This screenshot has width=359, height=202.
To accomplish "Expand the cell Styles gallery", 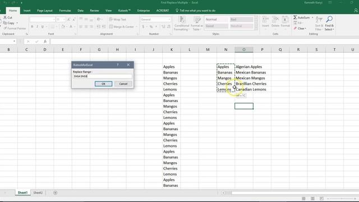I will (256, 27).
